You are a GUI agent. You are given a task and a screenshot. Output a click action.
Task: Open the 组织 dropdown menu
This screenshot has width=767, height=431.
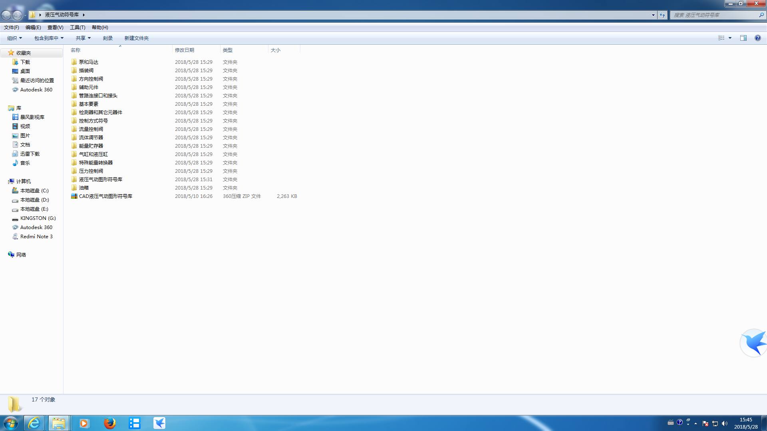pos(14,38)
